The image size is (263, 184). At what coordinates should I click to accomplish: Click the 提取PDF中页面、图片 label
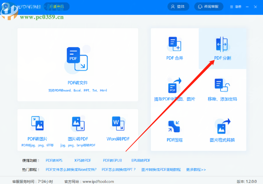pos(174,99)
